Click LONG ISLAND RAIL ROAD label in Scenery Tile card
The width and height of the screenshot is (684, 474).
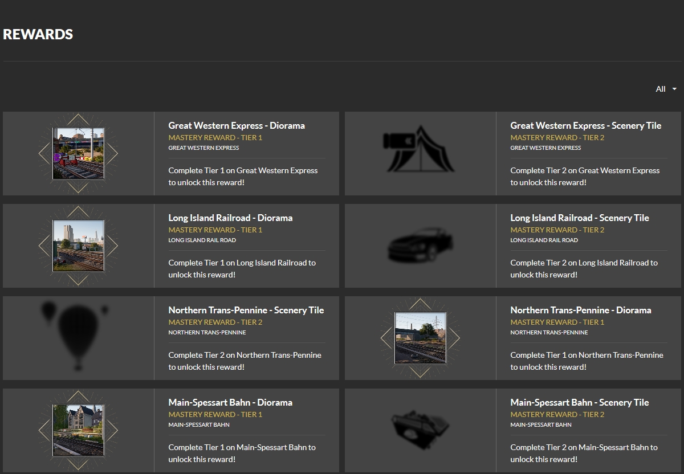[x=544, y=240]
